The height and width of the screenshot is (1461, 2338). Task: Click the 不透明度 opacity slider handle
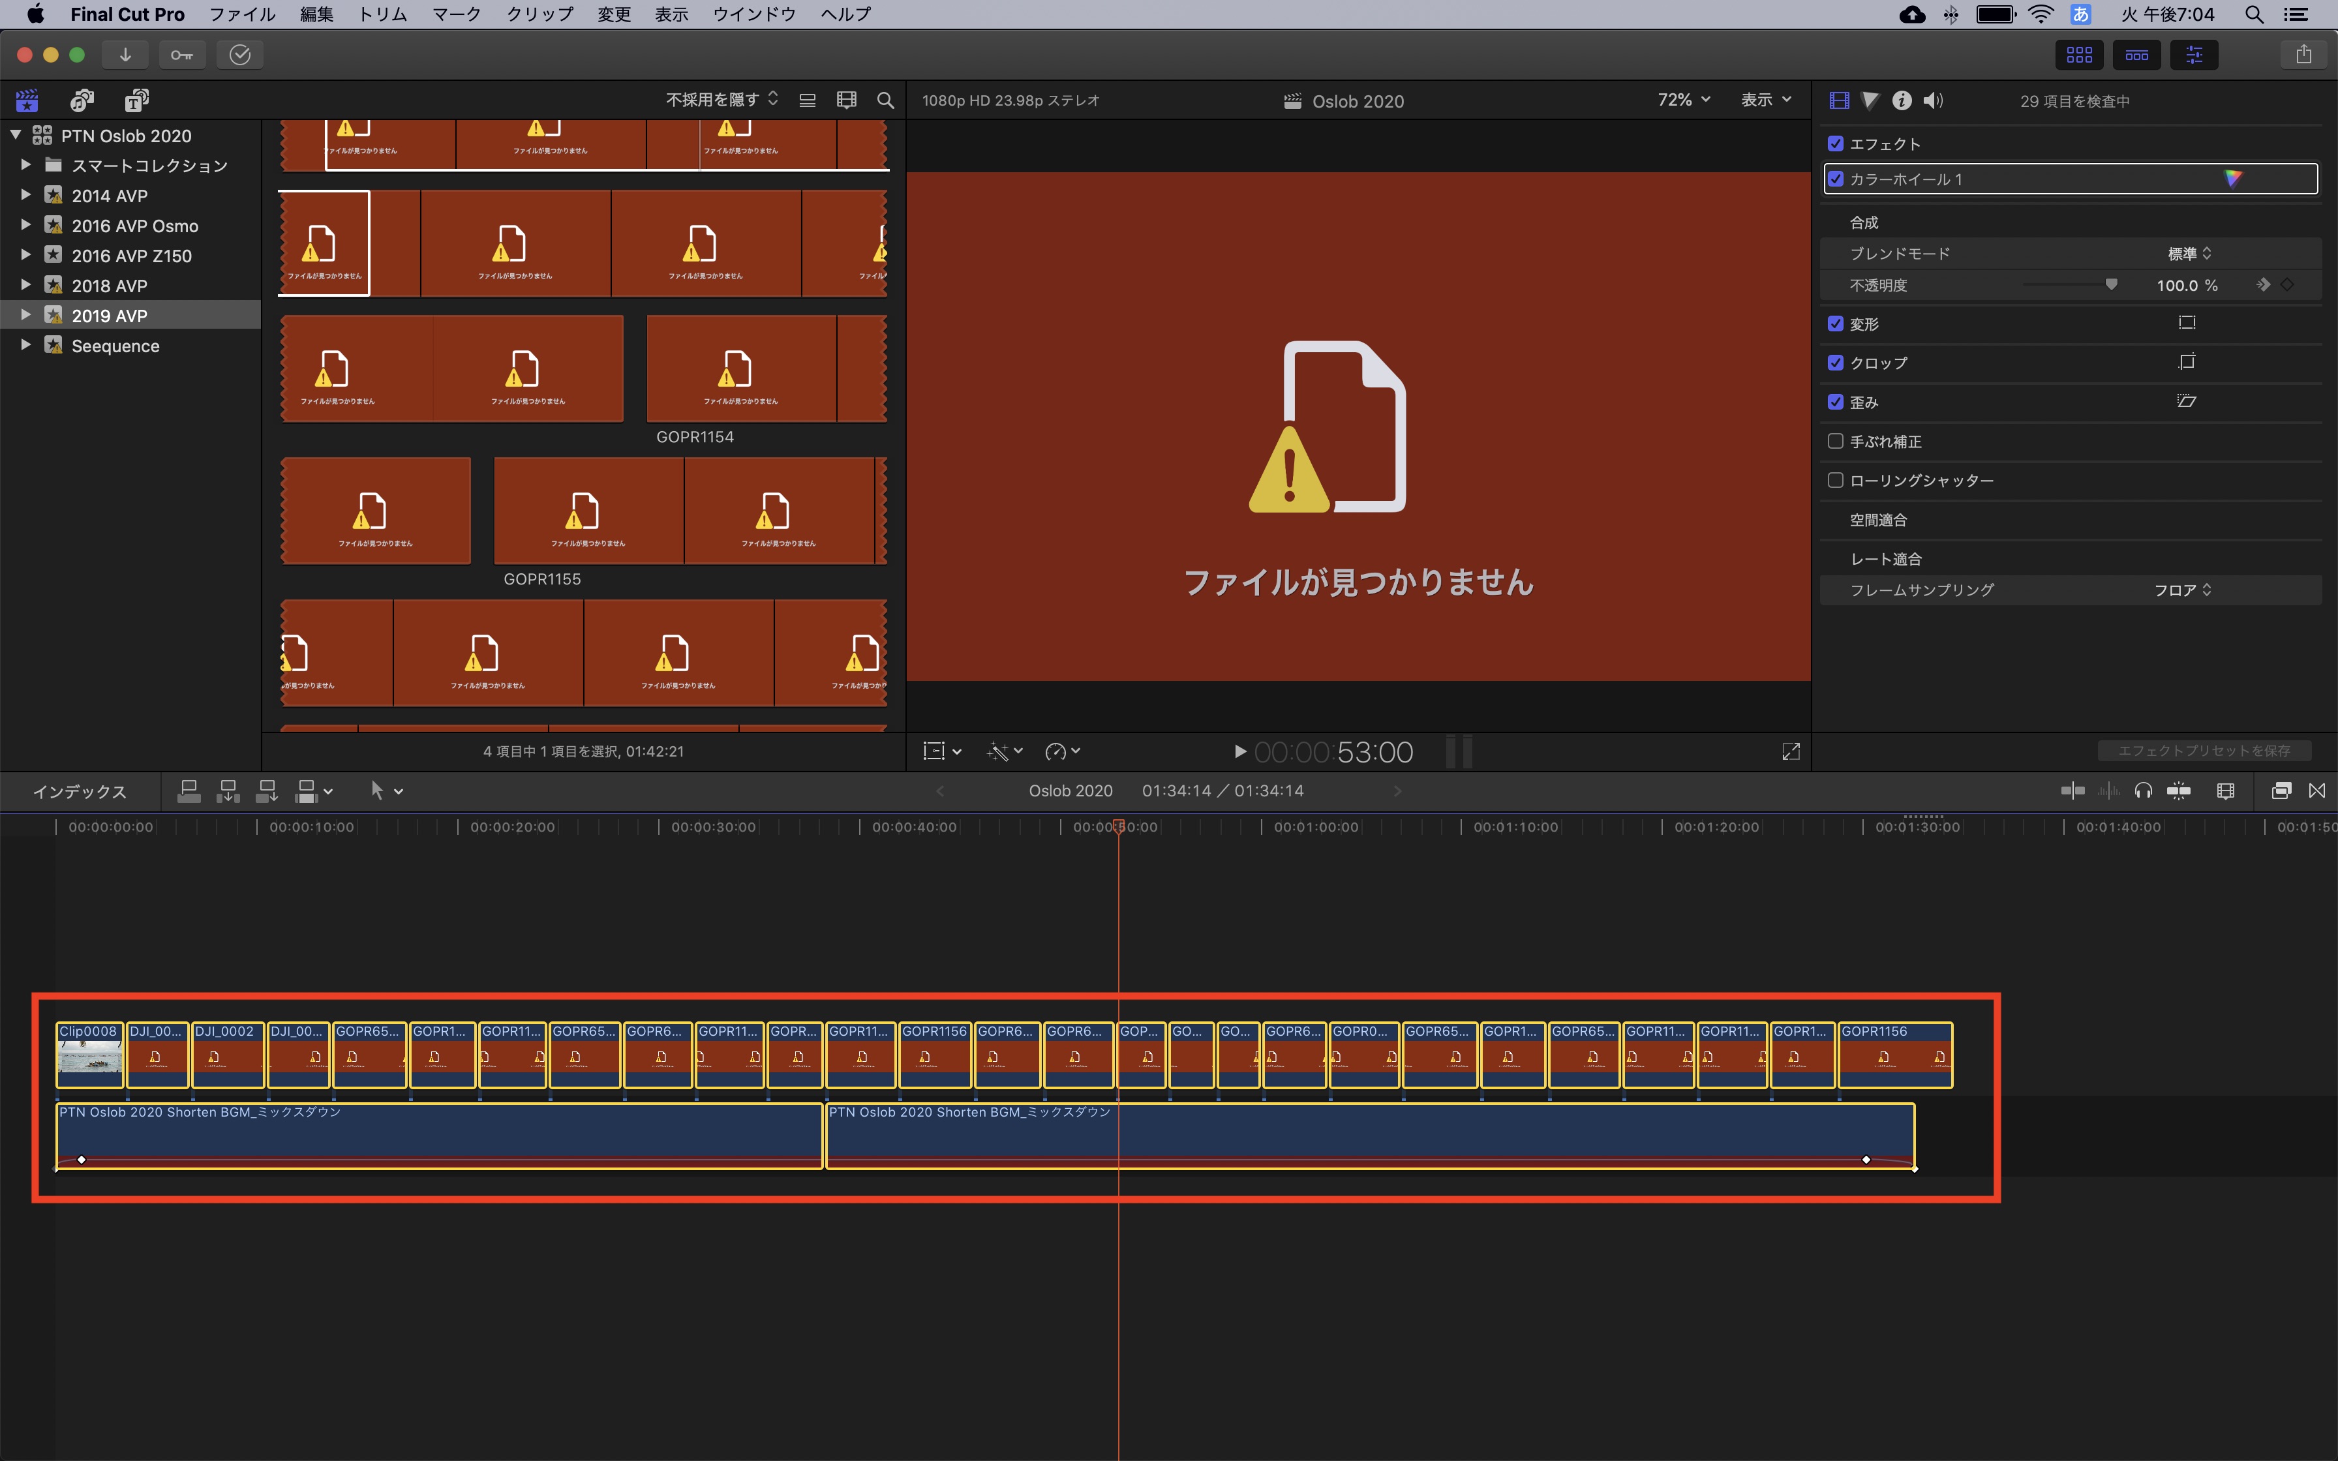click(x=2111, y=285)
